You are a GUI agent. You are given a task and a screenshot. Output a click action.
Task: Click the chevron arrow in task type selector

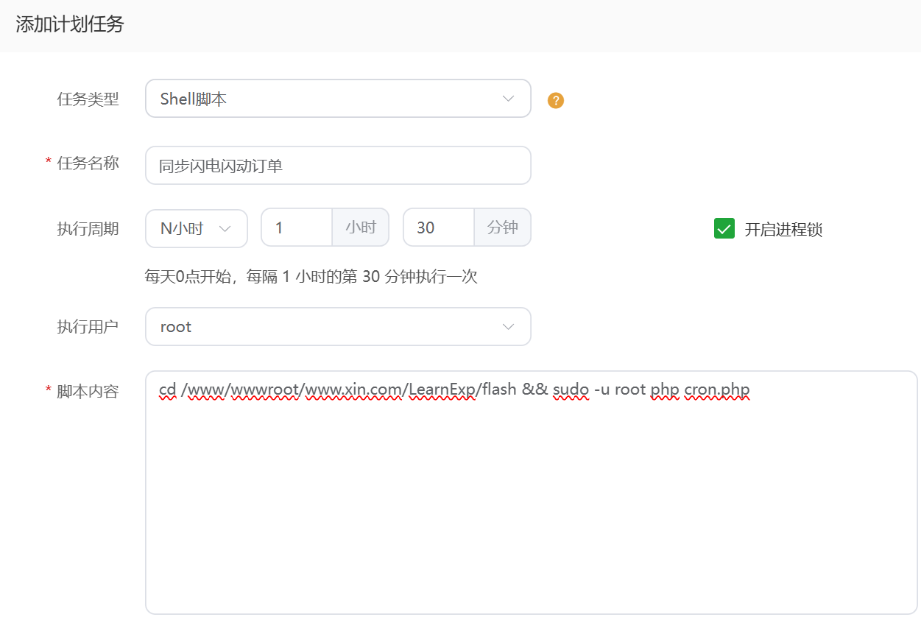pos(508,99)
